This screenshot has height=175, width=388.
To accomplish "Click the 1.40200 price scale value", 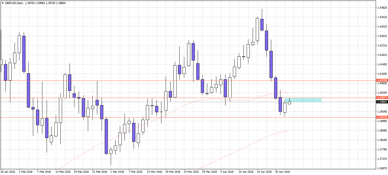I will pyautogui.click(x=382, y=93).
